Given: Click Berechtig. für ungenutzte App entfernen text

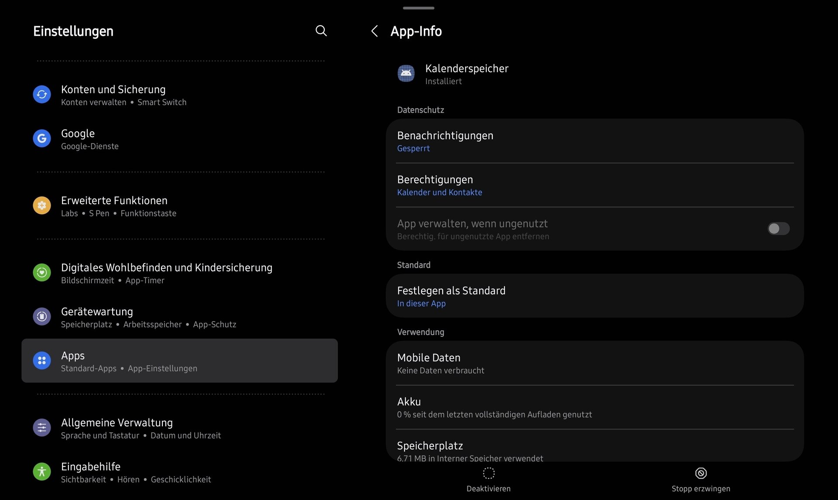Looking at the screenshot, I should pos(473,236).
